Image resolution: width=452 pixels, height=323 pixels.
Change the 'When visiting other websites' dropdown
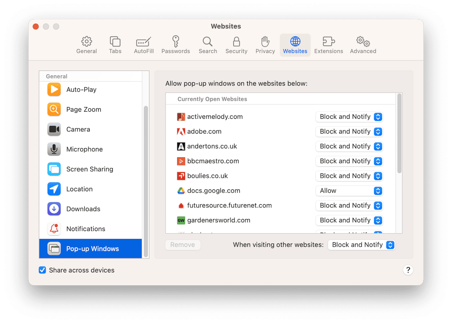click(x=361, y=245)
